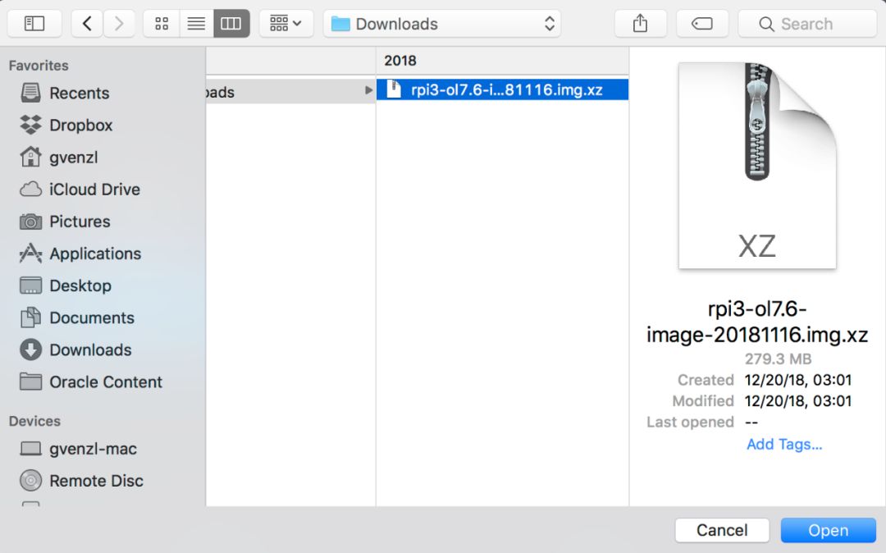The image size is (886, 553).
Task: Click the Documents sidebar icon
Action: (30, 318)
